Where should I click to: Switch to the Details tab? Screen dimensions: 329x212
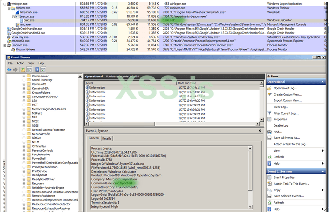click(x=106, y=139)
